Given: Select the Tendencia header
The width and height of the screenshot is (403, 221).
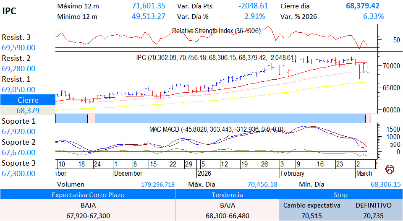Looking at the screenshot, I should click(x=227, y=195).
